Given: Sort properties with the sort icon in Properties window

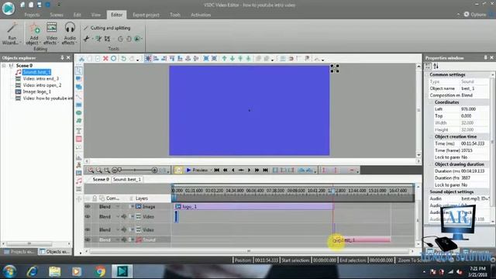Looking at the screenshot, I should click(436, 66).
